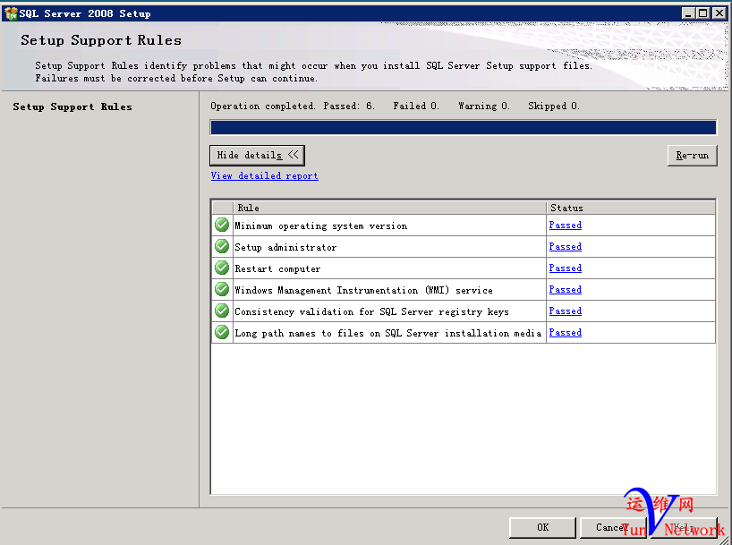This screenshot has width=732, height=545.
Task: Click green check icon for Setup administrator
Action: pos(222,246)
